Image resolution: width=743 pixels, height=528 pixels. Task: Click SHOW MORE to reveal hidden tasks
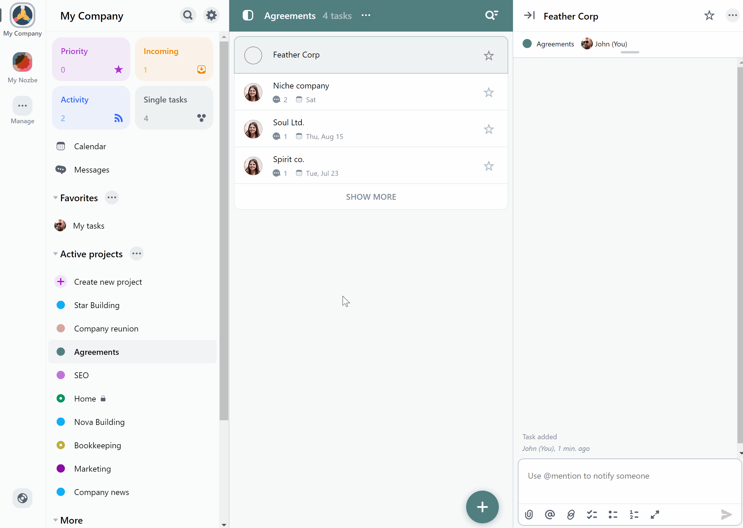pos(371,197)
